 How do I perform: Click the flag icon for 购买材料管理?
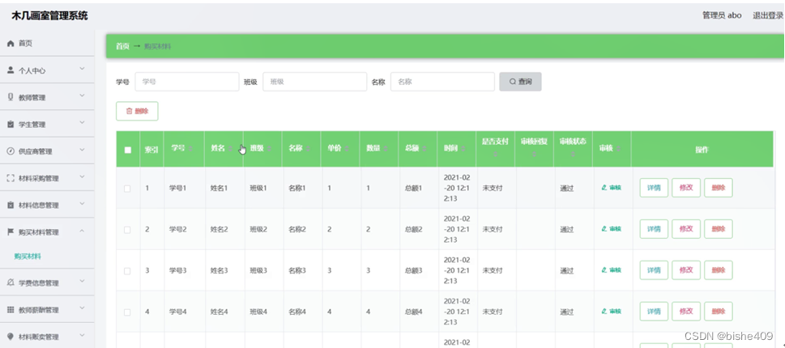coord(10,232)
